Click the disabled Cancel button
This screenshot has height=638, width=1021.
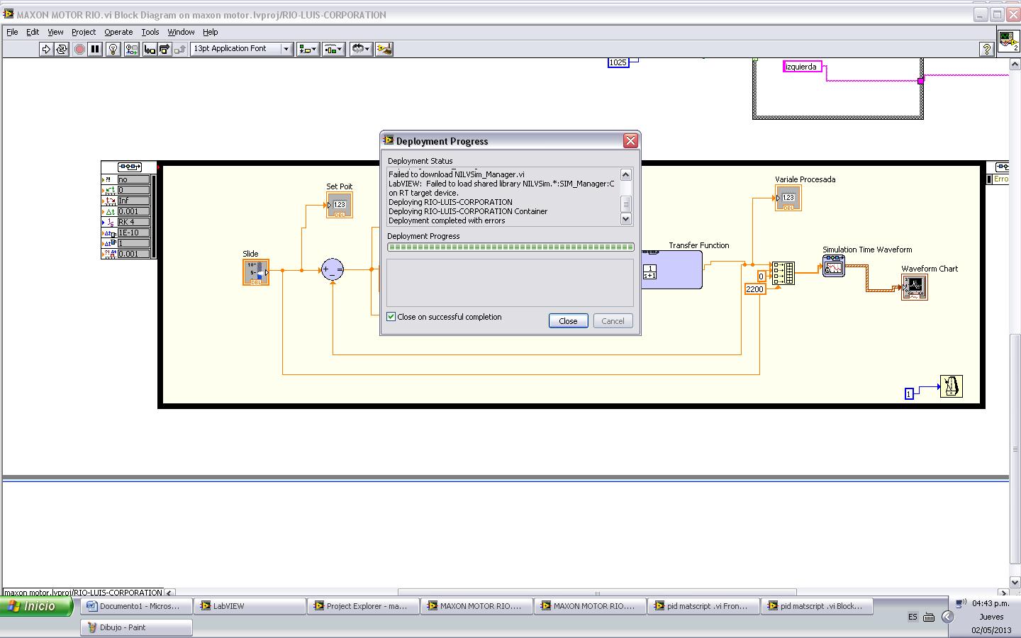[613, 321]
